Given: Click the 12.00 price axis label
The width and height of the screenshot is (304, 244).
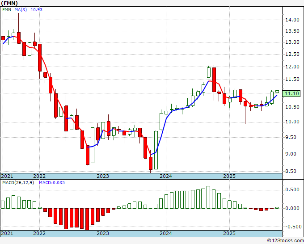Looking at the screenshot, I should 292,67.
